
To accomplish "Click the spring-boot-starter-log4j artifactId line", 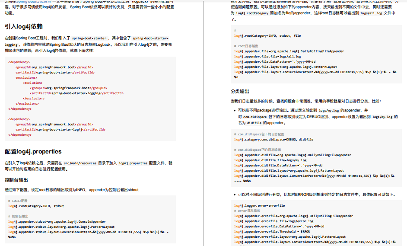I will coord(60,129).
